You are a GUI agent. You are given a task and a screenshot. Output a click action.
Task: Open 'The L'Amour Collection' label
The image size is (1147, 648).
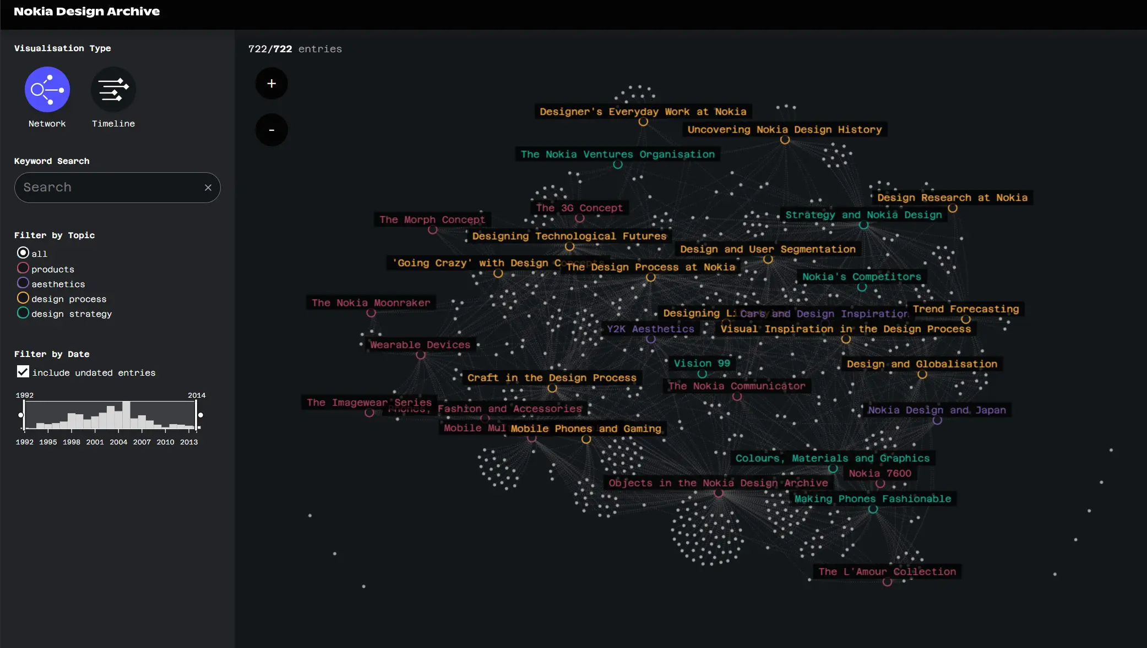tap(887, 572)
